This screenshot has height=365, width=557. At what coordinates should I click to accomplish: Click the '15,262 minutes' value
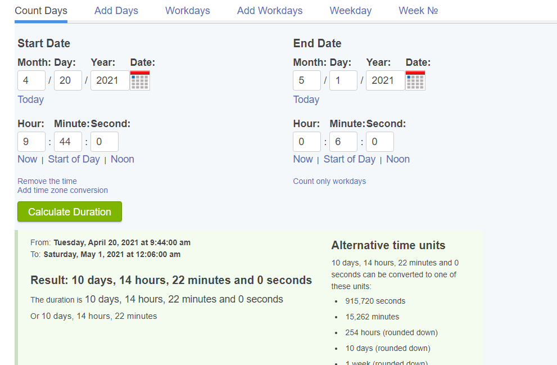(x=372, y=317)
